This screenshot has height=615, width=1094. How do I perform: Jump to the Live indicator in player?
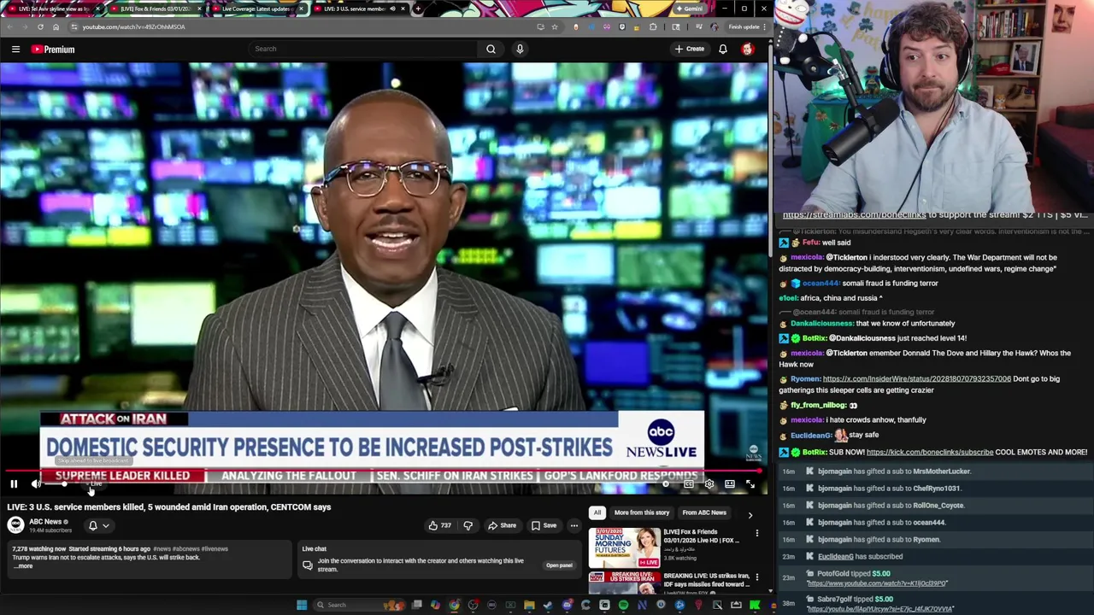pos(95,484)
